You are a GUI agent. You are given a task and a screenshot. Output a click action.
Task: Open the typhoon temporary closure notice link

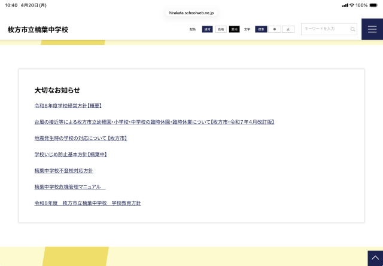[x=154, y=122]
